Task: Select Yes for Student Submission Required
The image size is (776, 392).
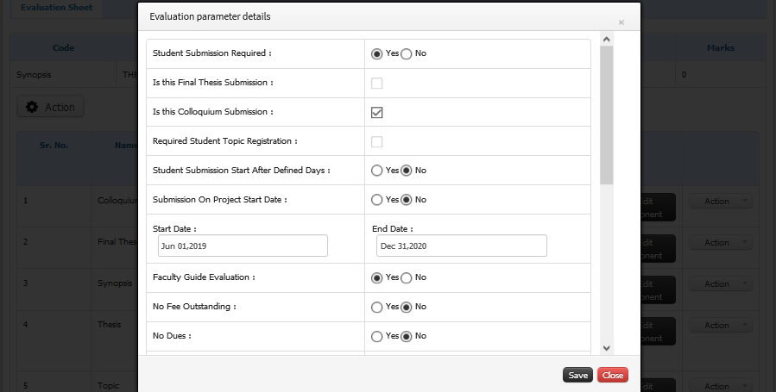Action: tap(376, 53)
